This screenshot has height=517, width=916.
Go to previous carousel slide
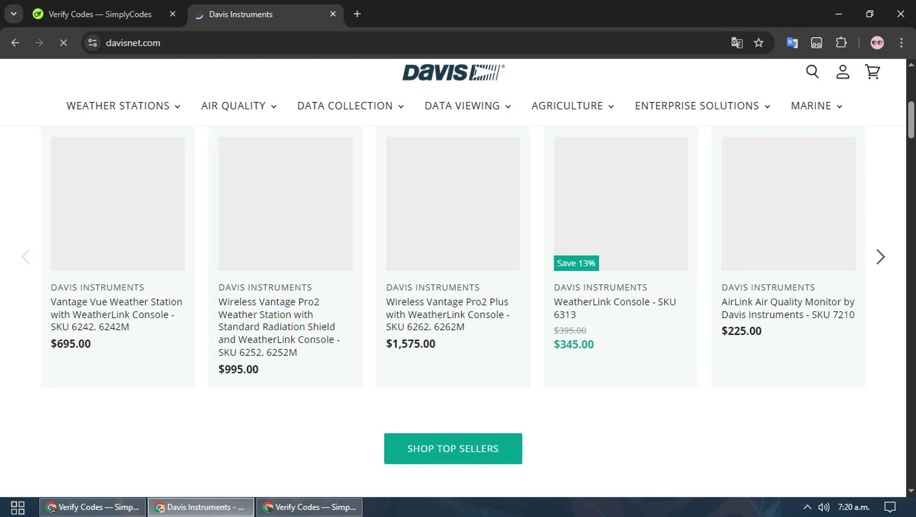[26, 257]
